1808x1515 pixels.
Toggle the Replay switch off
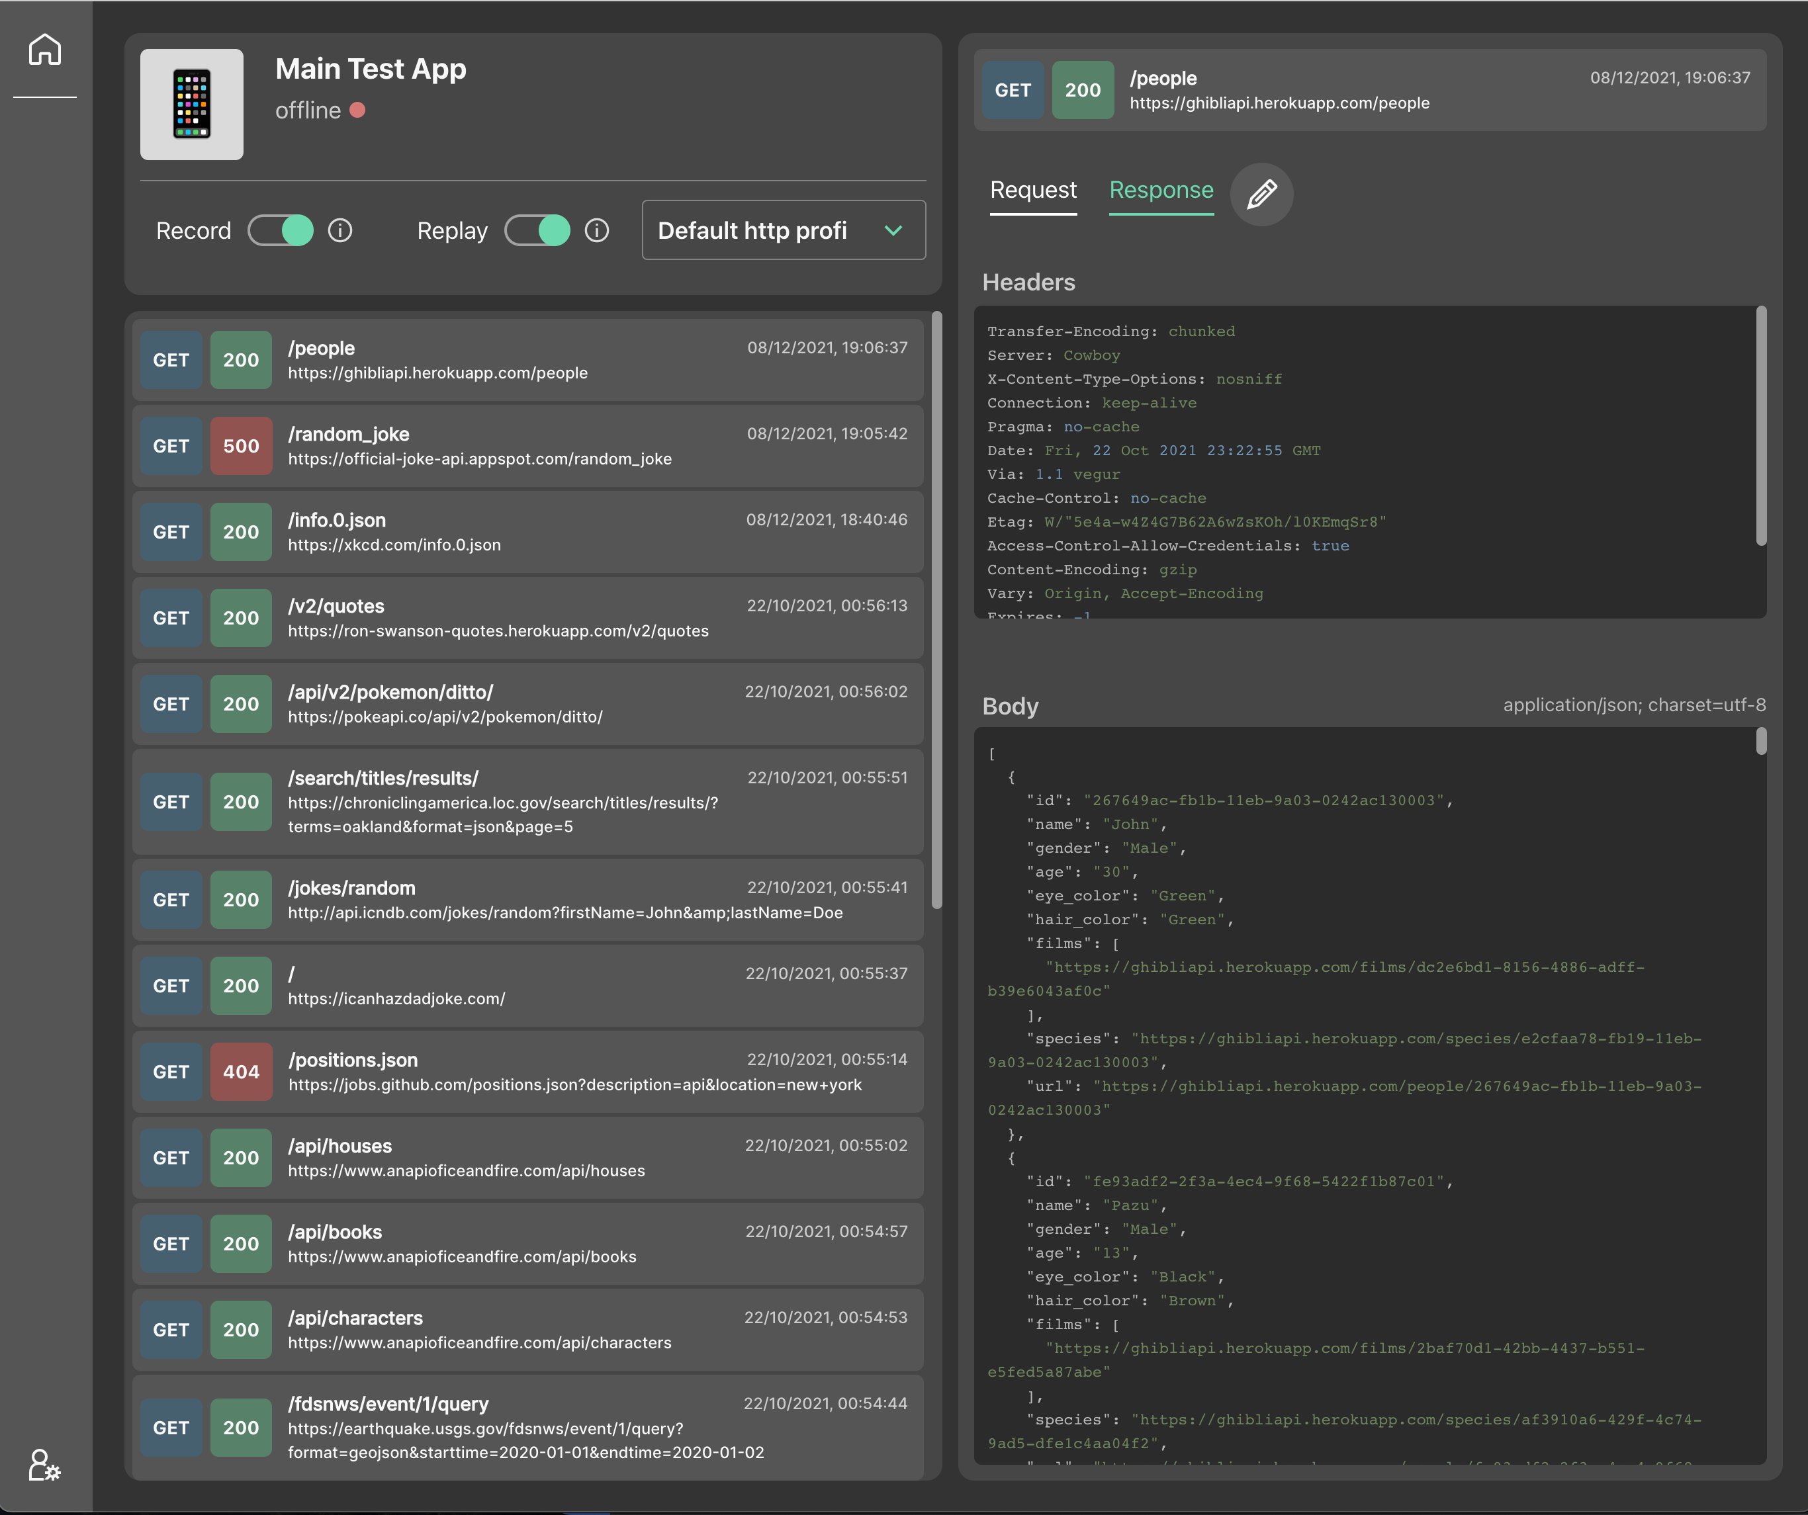click(x=537, y=231)
